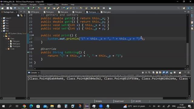Click the Windows Start button
194x109 pixels.
(x=3, y=106)
